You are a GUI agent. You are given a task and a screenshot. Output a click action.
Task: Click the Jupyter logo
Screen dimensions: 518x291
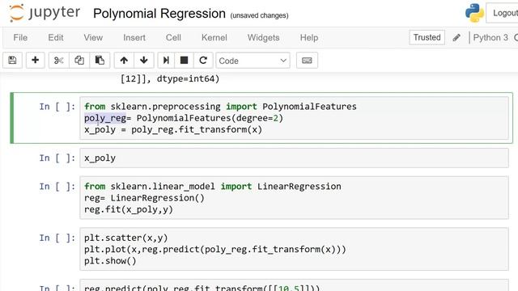45,13
